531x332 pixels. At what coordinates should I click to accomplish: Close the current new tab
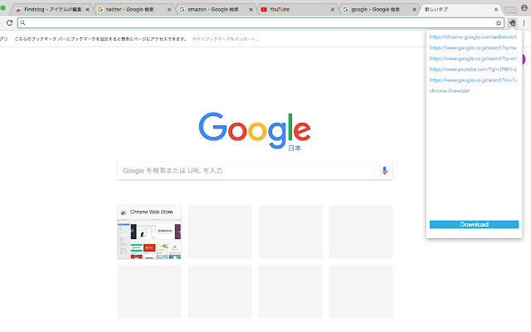[x=496, y=10]
